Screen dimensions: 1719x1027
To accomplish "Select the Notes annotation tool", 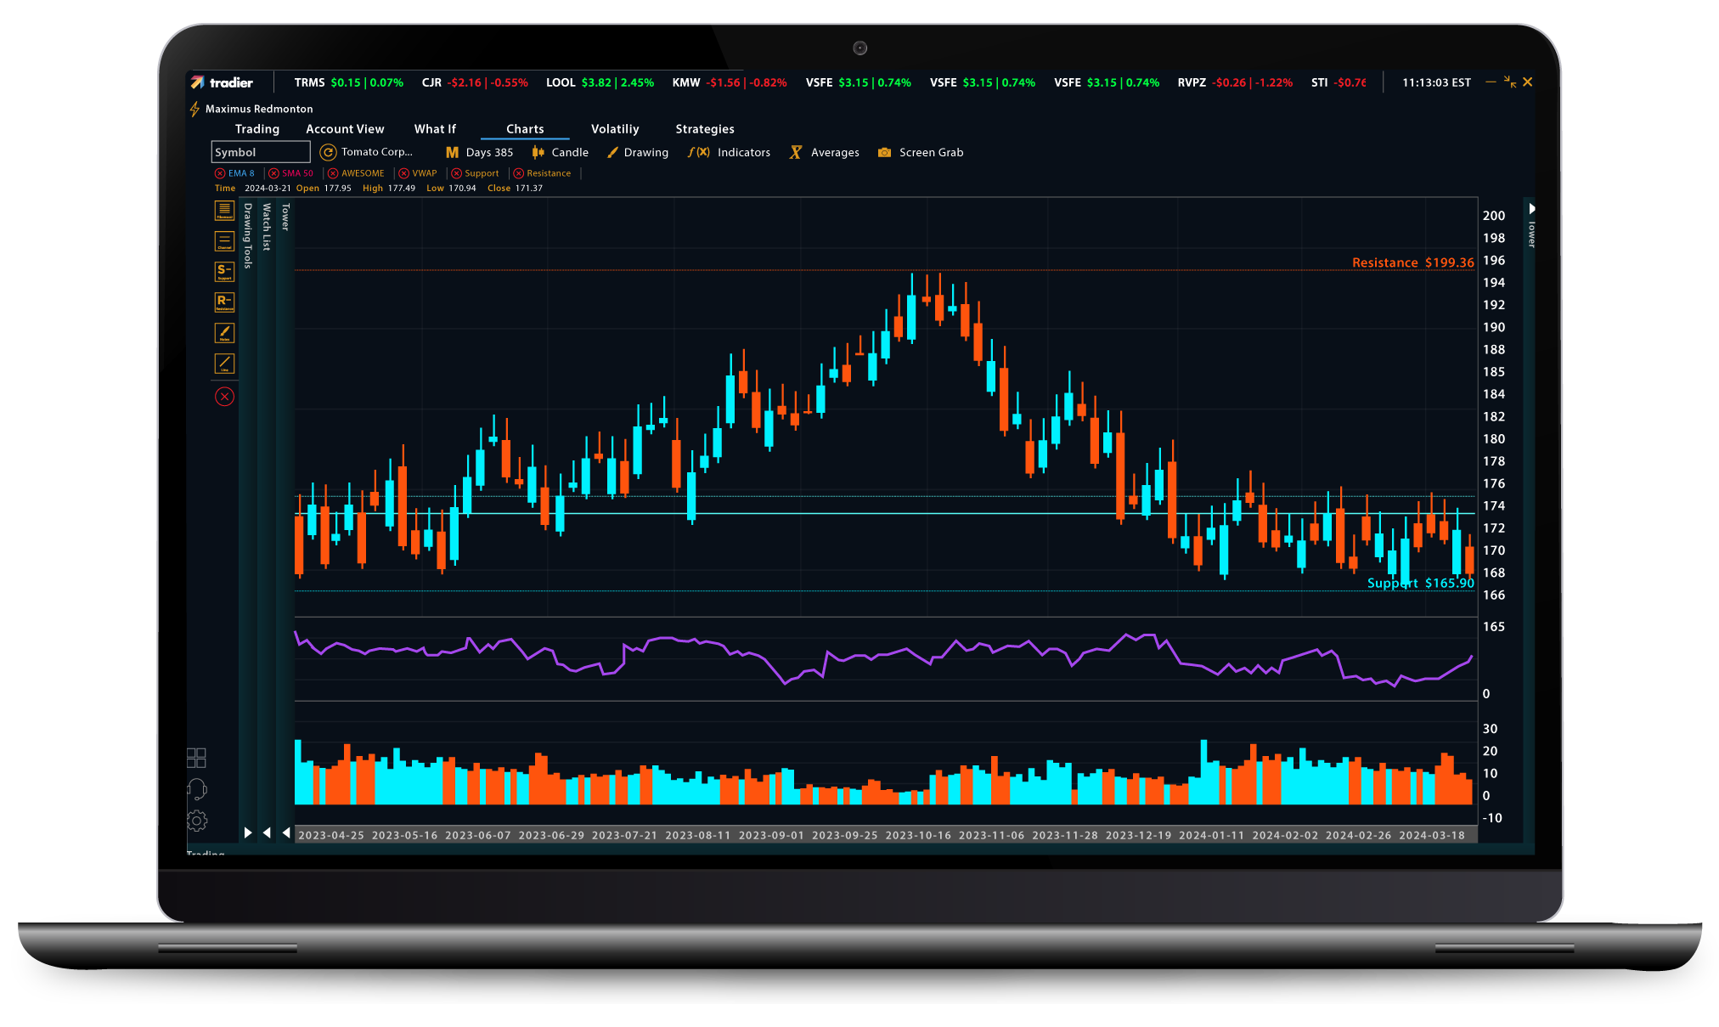I will pyautogui.click(x=223, y=332).
